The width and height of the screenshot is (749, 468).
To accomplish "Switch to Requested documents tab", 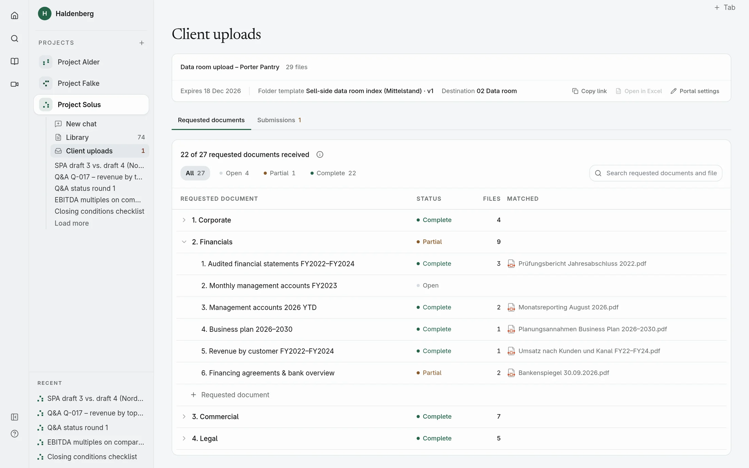I will point(211,120).
